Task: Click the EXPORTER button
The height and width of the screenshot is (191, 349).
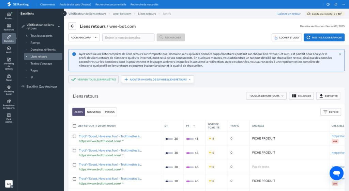Action: 328,96
